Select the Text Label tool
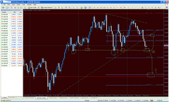The image size is (169, 102). pyautogui.click(x=152, y=8)
